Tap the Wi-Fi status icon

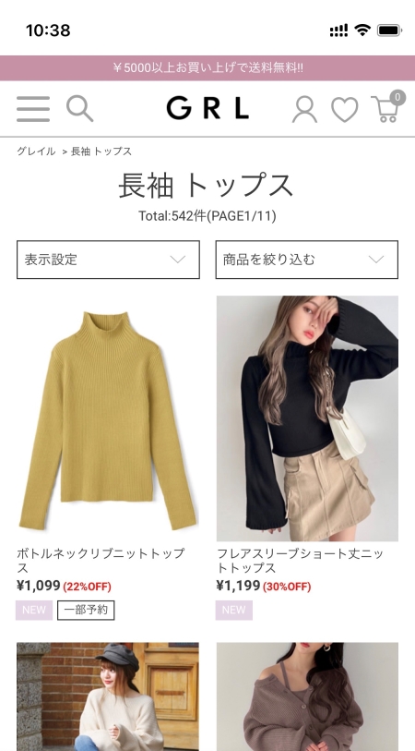pyautogui.click(x=362, y=30)
